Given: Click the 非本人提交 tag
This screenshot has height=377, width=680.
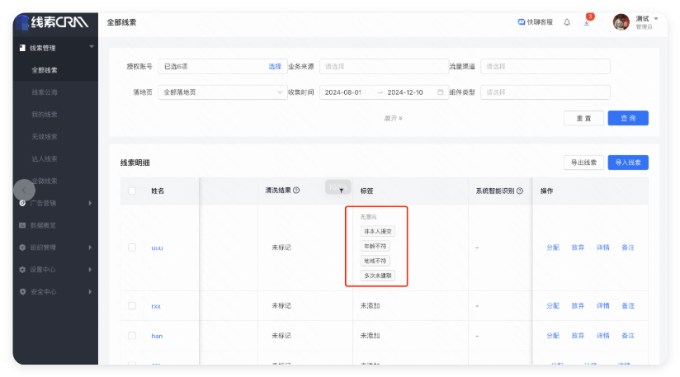Looking at the screenshot, I should pos(378,232).
